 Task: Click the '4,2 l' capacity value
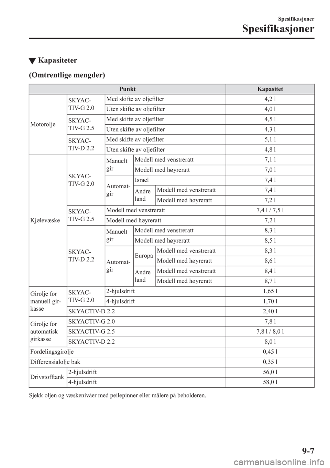270,99
